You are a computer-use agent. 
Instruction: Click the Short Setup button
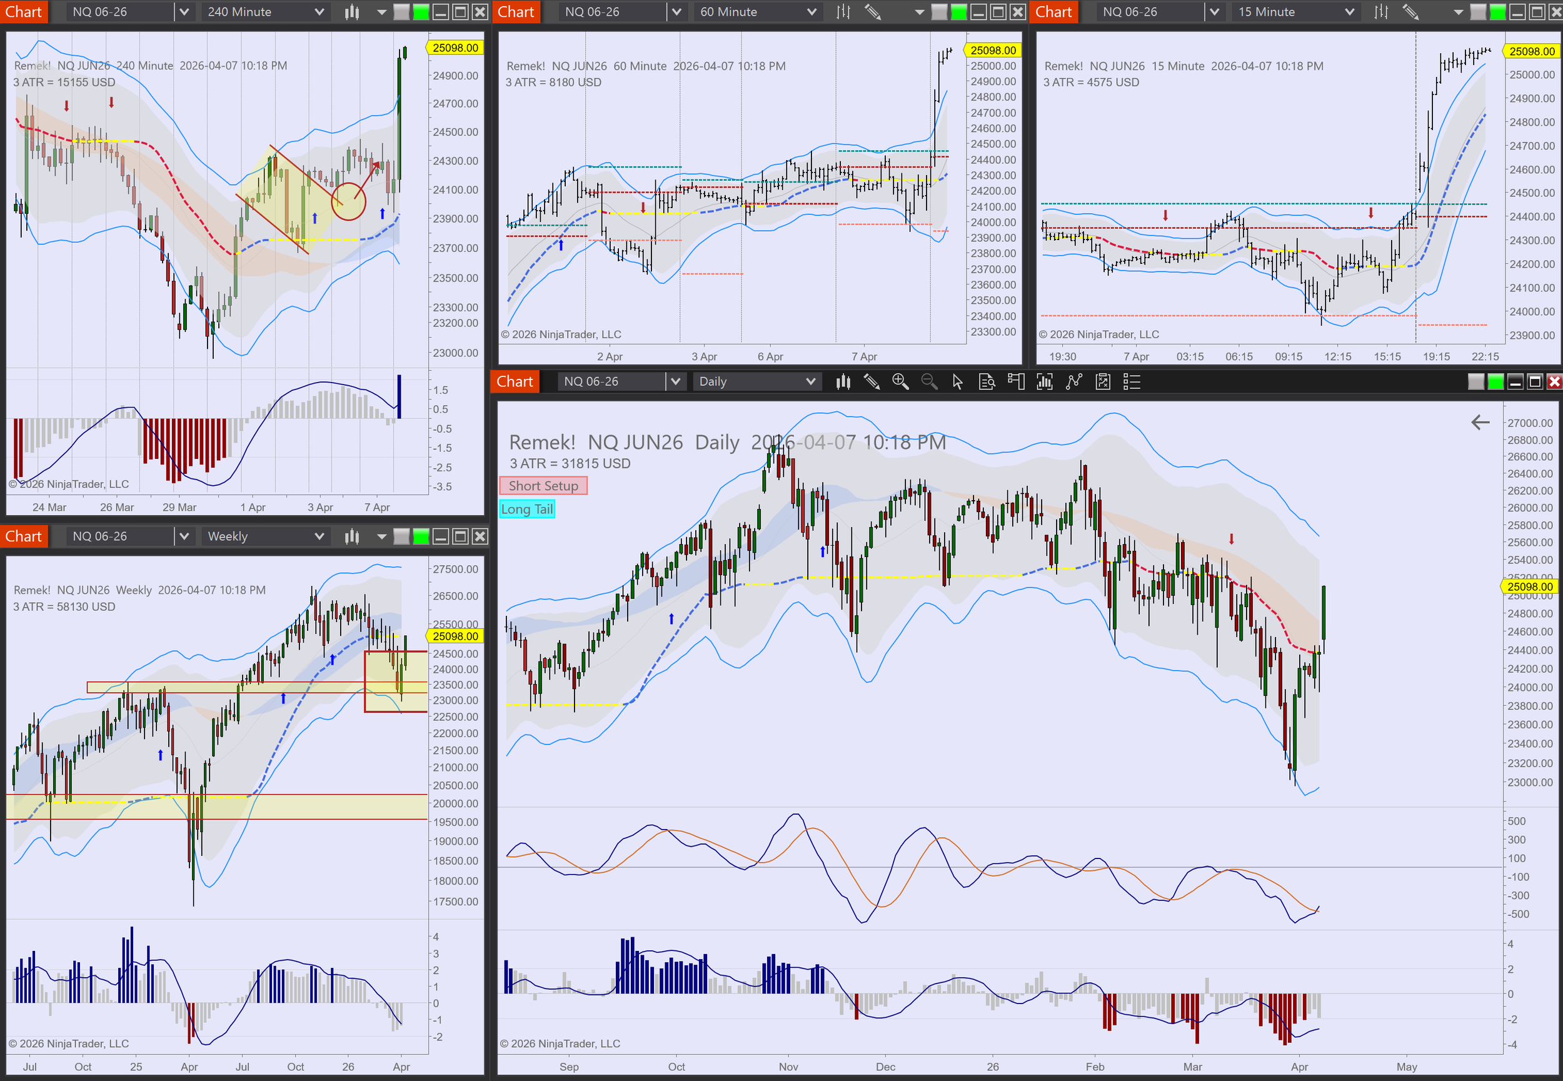543,486
